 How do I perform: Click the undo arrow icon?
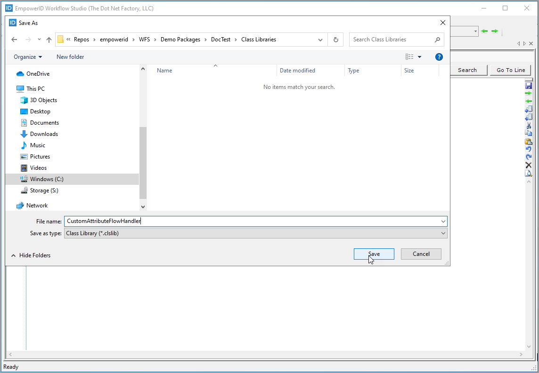(x=529, y=150)
